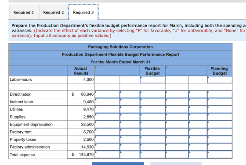
Task: Click Factory rent Planning Budget cell
Action: point(220,132)
